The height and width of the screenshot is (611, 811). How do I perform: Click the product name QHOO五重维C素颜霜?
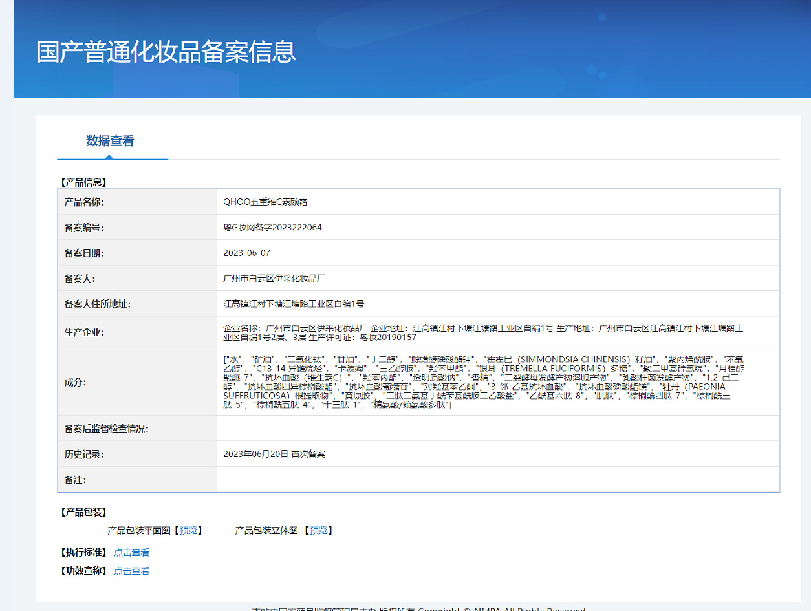[x=265, y=202]
